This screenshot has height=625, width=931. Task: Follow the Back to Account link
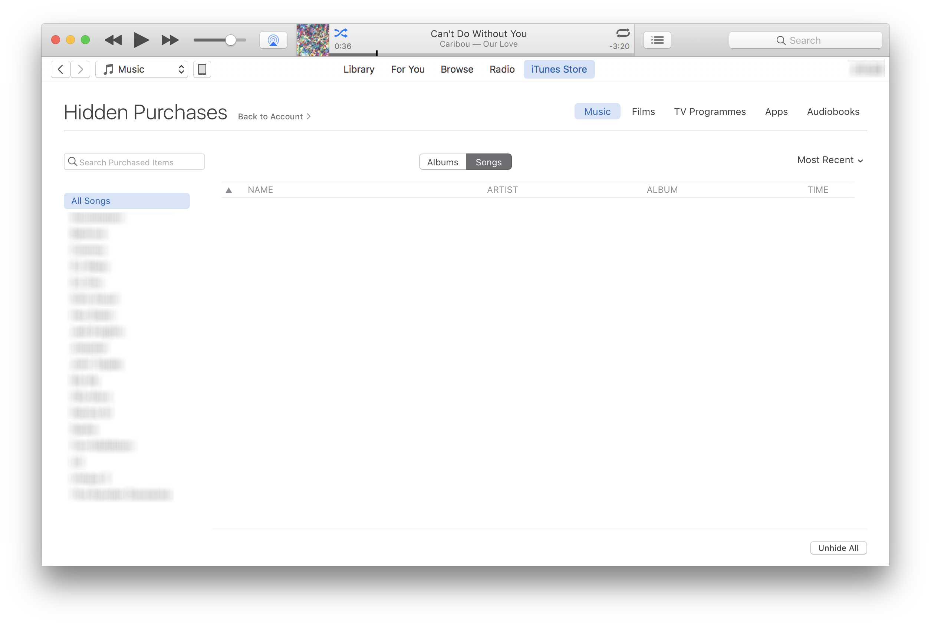pyautogui.click(x=274, y=116)
